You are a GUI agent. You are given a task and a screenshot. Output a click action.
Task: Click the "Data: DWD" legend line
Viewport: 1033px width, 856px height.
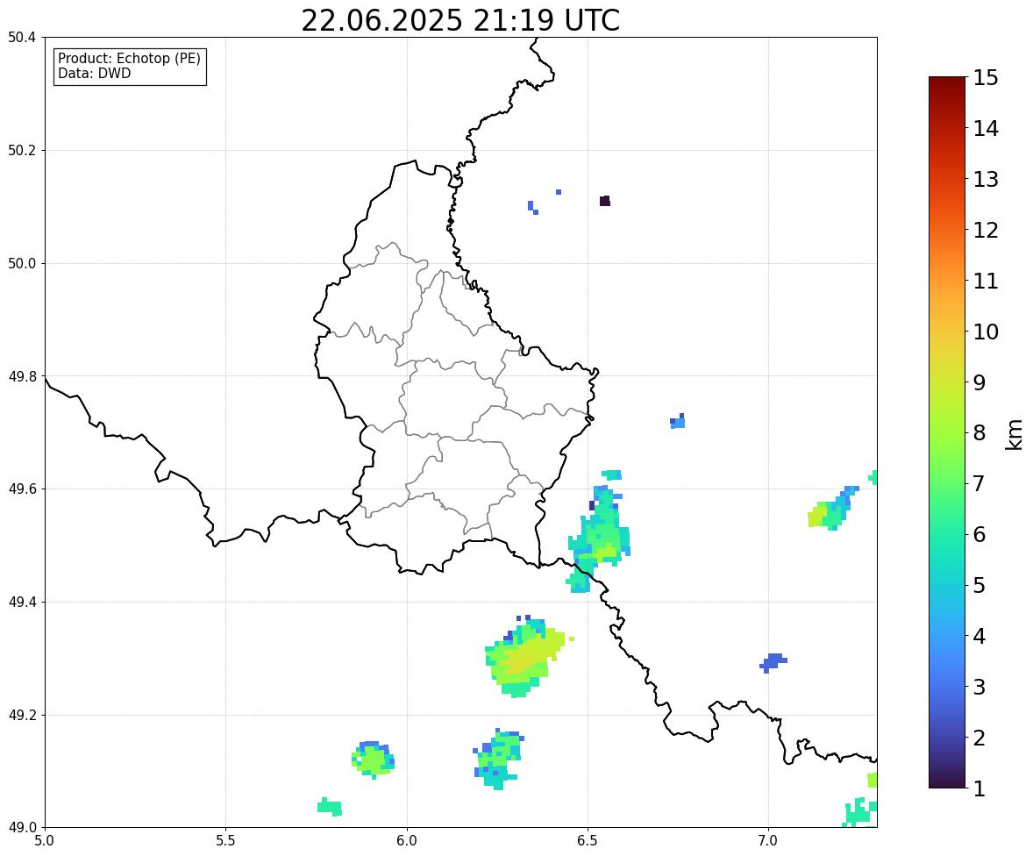[94, 73]
